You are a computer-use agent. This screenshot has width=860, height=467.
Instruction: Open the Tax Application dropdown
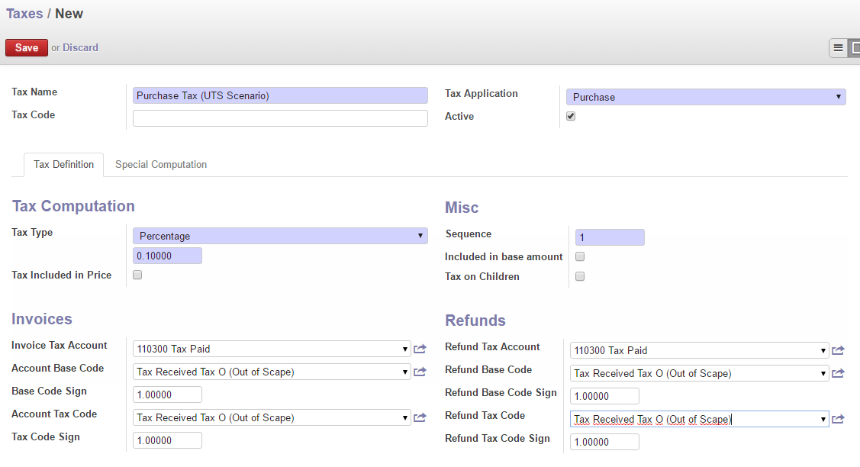pyautogui.click(x=706, y=97)
